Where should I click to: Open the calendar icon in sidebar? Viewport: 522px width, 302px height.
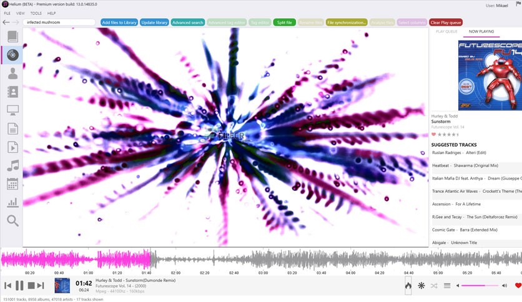point(12,184)
